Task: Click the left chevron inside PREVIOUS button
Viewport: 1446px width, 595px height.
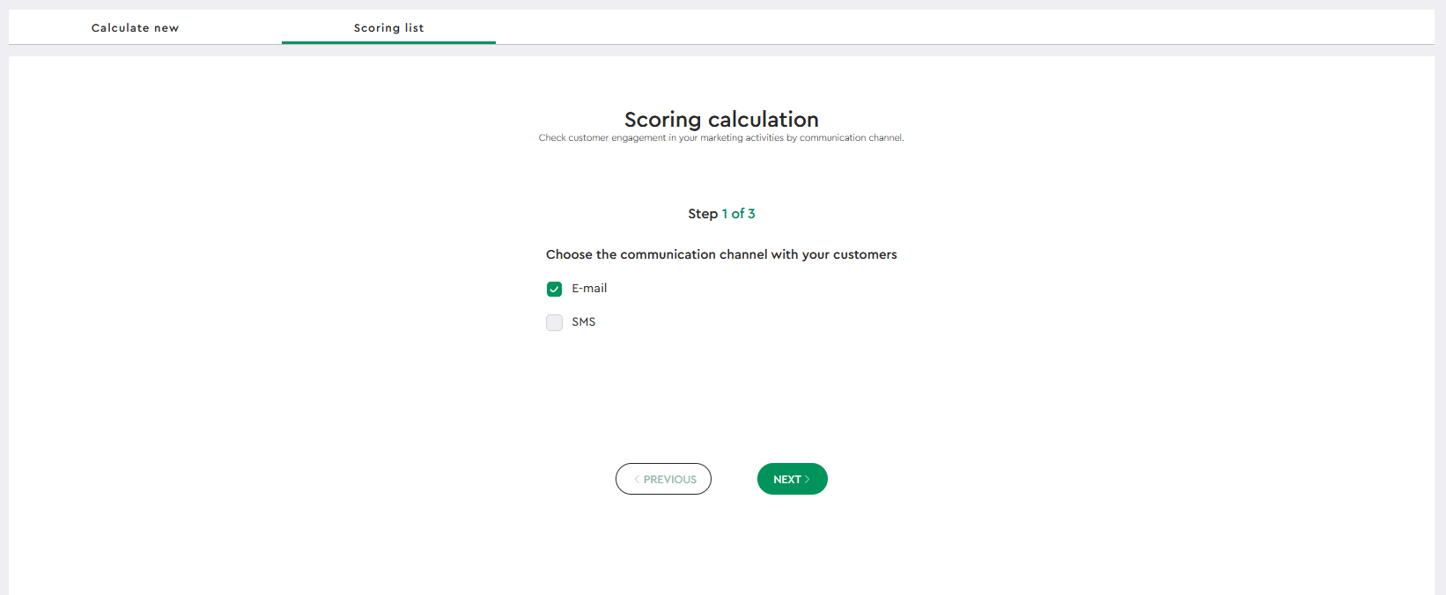Action: (x=637, y=480)
